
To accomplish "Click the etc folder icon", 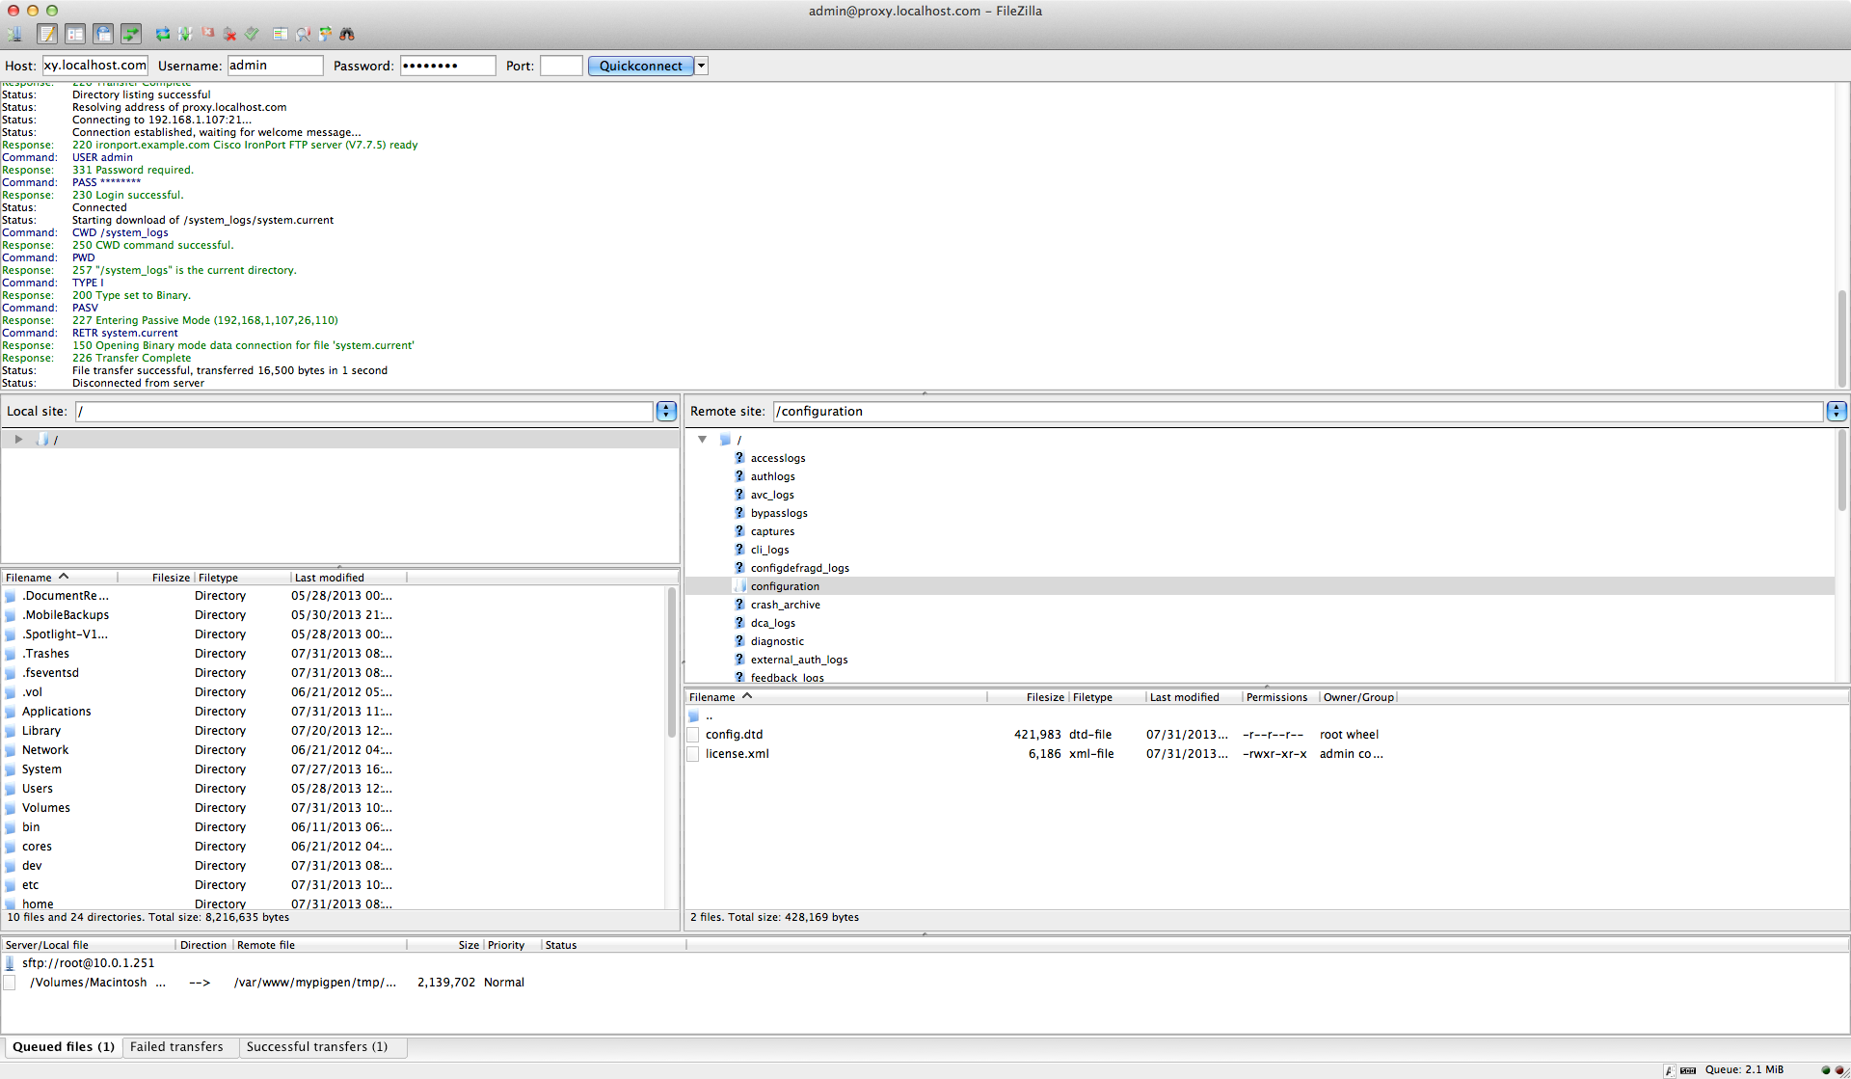I will [11, 885].
